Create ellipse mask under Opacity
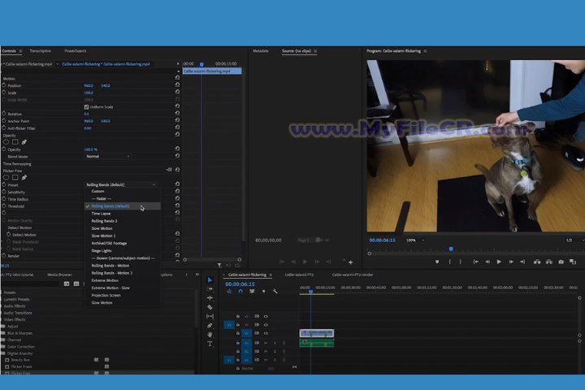The image size is (585, 390). tap(6, 142)
